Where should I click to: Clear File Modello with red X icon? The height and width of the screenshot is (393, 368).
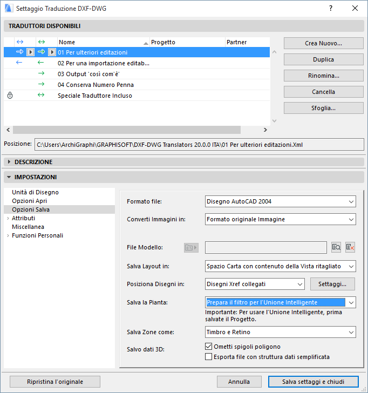click(x=350, y=247)
